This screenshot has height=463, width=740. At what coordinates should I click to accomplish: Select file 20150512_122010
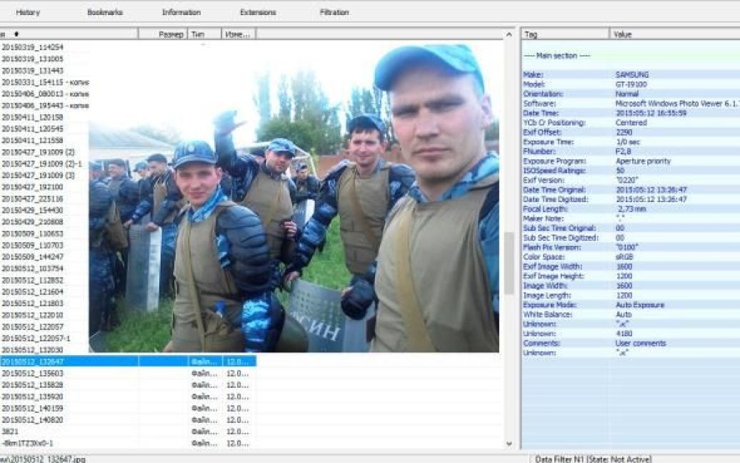(32, 315)
